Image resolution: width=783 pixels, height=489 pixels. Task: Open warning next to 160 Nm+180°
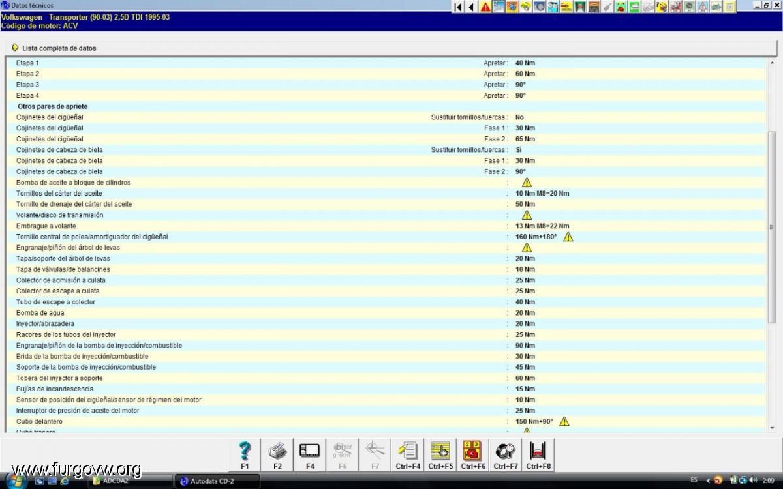pos(568,237)
